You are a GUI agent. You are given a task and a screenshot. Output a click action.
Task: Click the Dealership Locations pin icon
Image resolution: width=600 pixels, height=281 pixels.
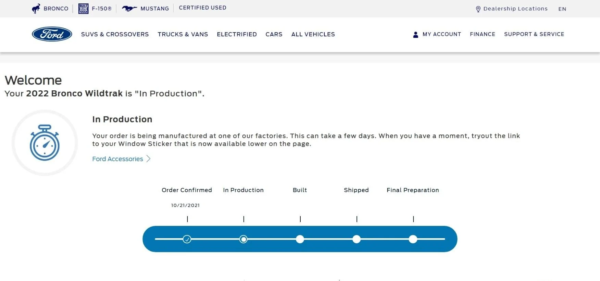[478, 9]
